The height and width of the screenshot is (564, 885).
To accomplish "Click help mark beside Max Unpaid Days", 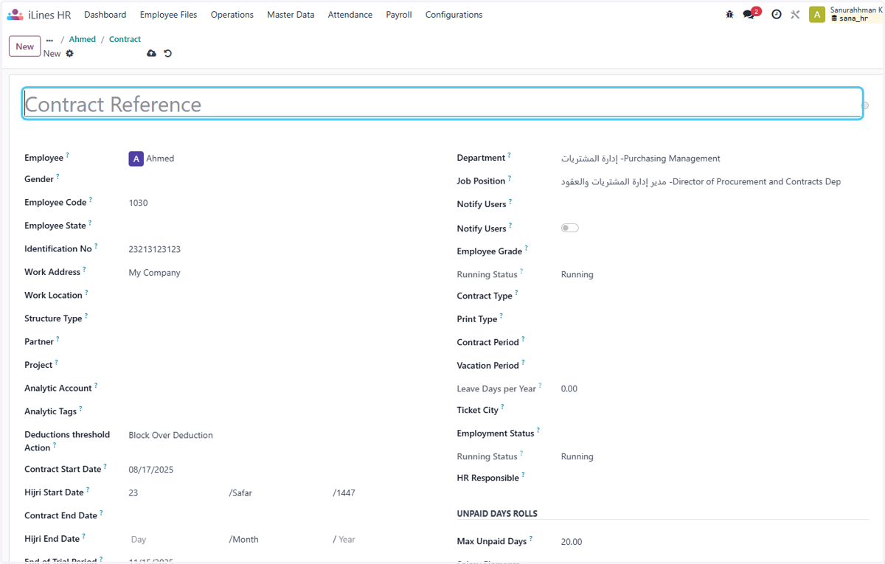I will pyautogui.click(x=530, y=538).
